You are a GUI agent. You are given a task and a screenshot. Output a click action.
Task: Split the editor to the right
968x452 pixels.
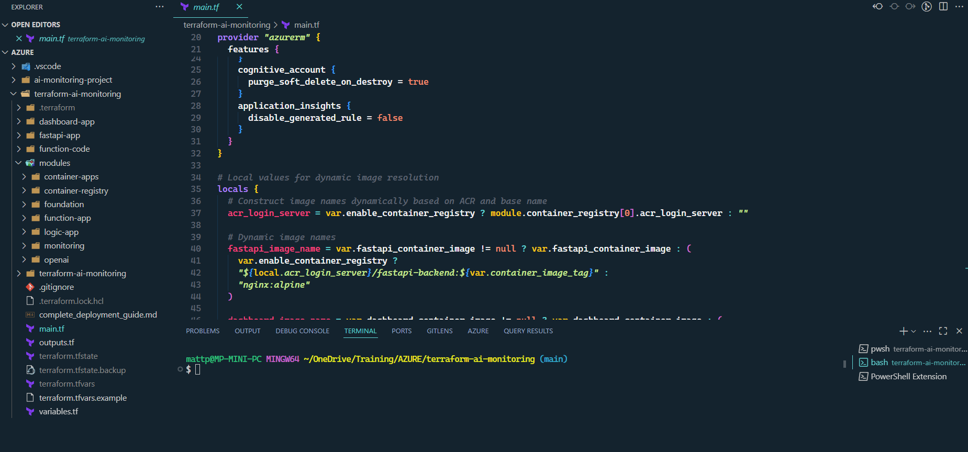click(943, 6)
